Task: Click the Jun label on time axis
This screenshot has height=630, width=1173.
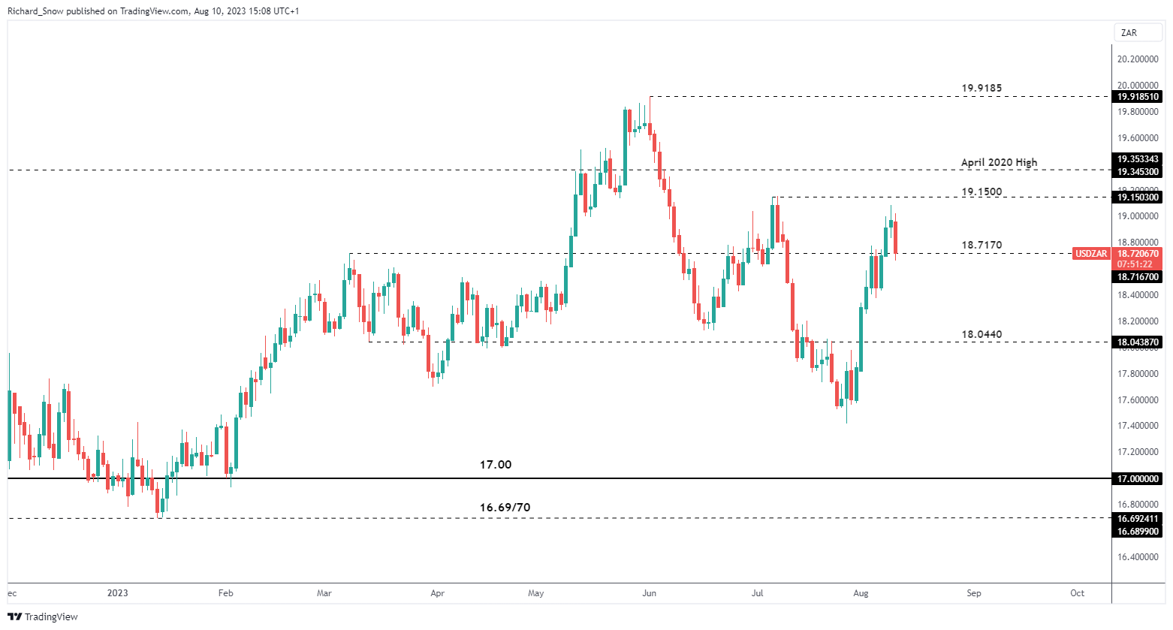Action: click(650, 593)
